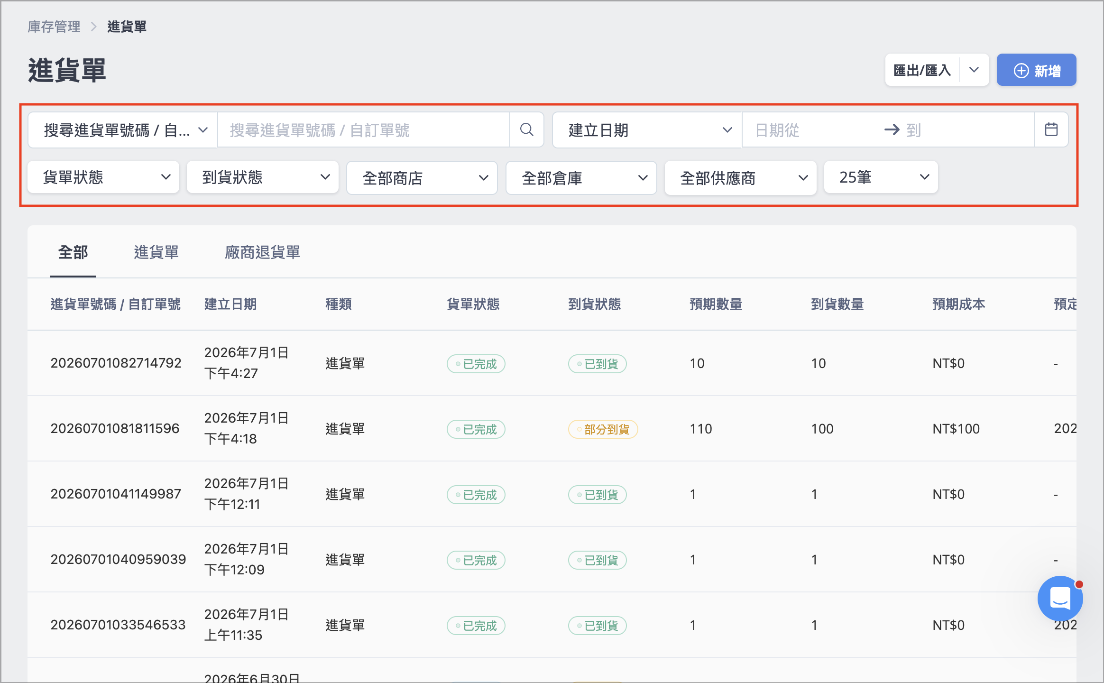Open the search type dropdown 搜尋進貨單號碼
Screen dimensions: 1104x683
123,129
